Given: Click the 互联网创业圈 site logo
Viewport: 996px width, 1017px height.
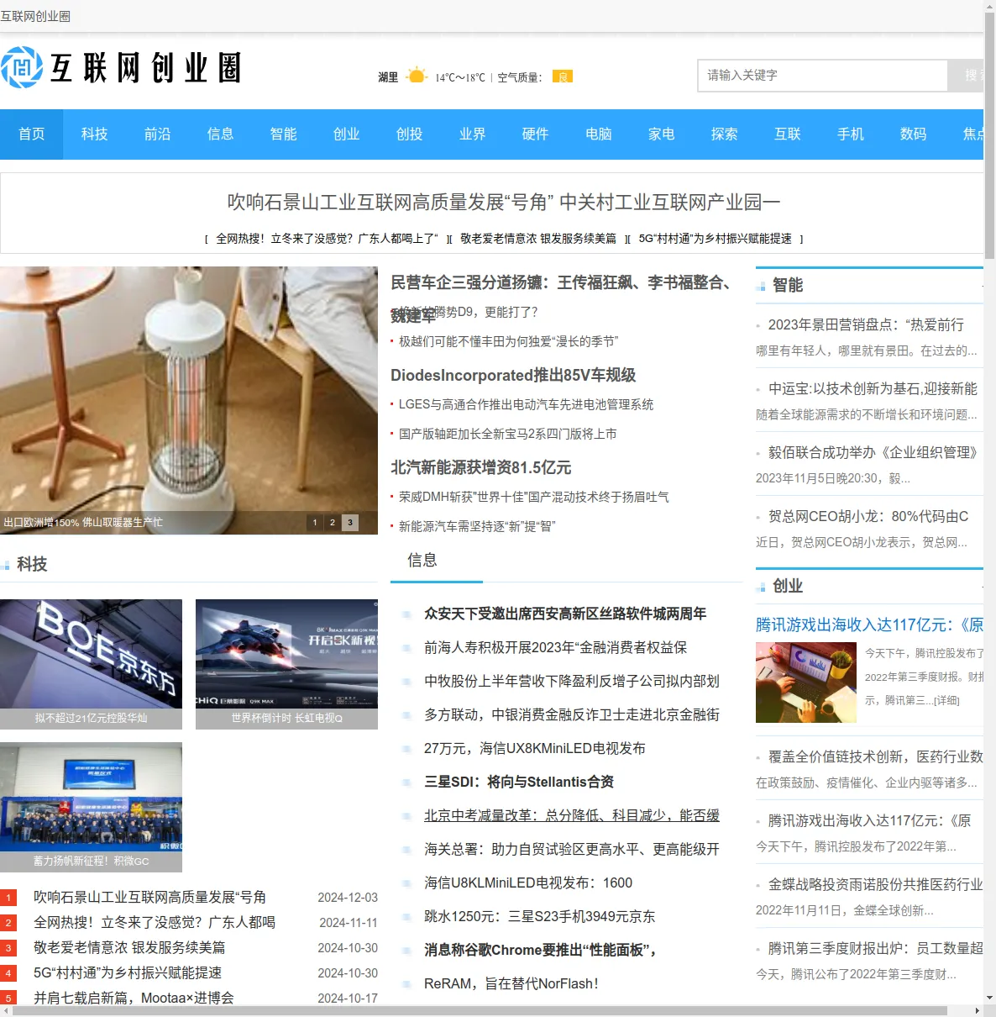Looking at the screenshot, I should point(122,68).
